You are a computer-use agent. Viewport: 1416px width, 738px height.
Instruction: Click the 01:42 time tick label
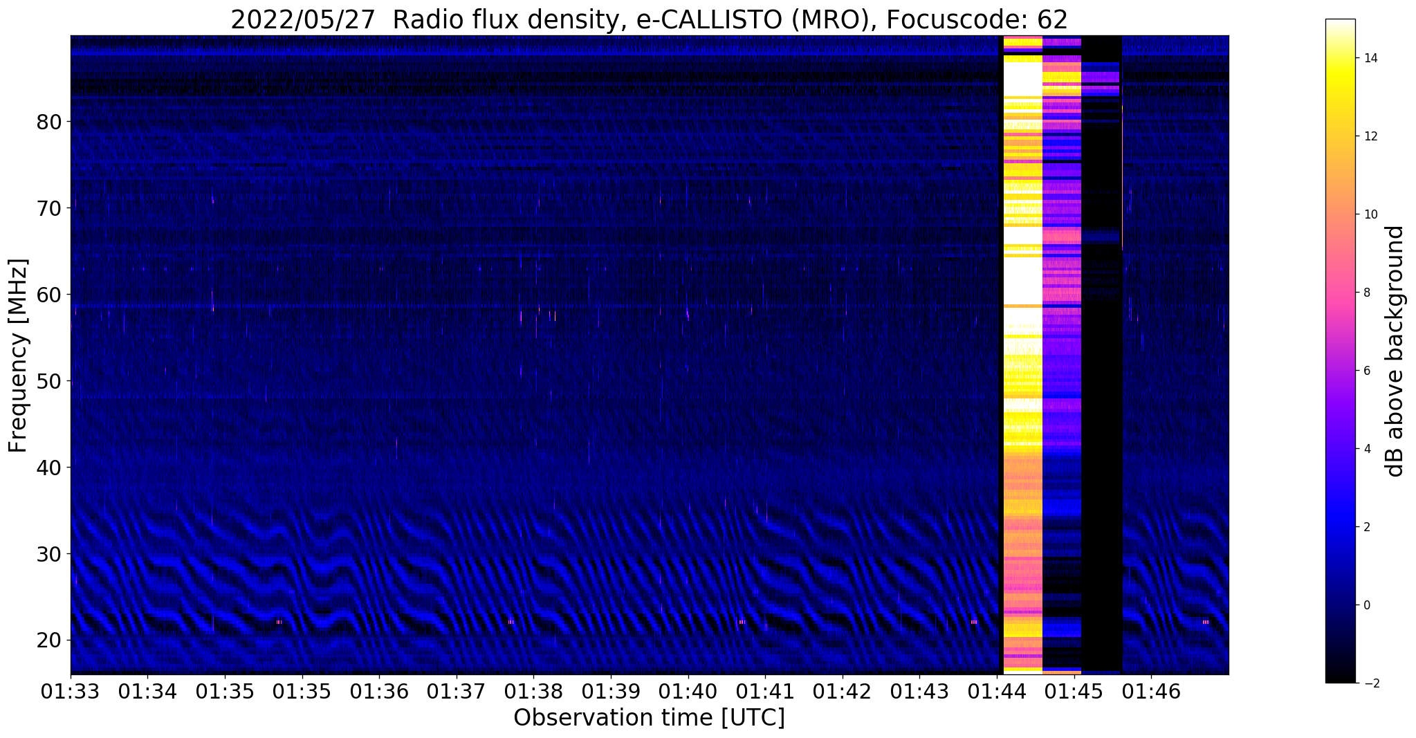click(x=843, y=692)
